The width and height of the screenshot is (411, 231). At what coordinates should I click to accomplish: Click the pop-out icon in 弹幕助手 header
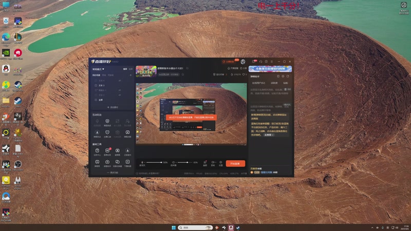click(x=288, y=76)
